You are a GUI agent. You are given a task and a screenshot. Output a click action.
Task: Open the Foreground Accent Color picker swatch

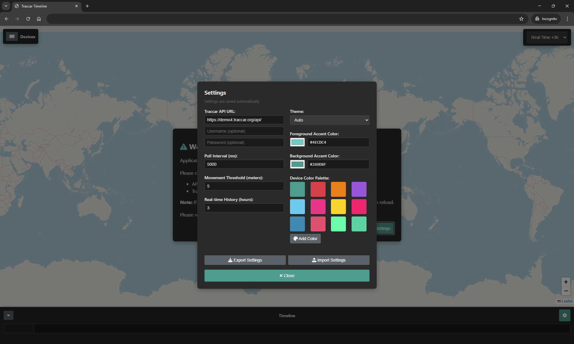[297, 142]
